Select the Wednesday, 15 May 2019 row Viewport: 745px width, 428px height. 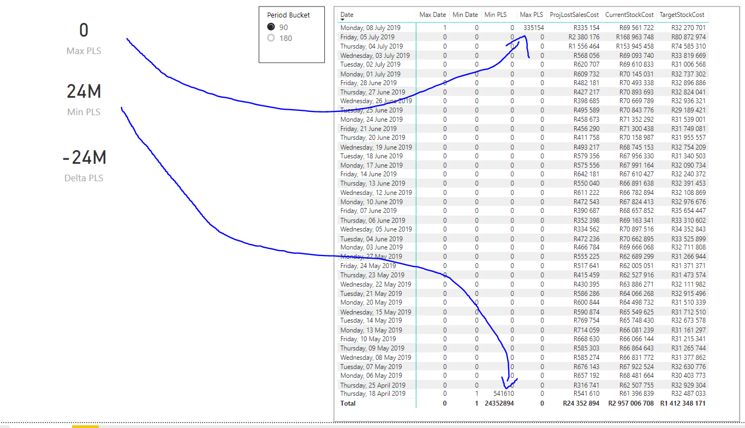coord(523,312)
